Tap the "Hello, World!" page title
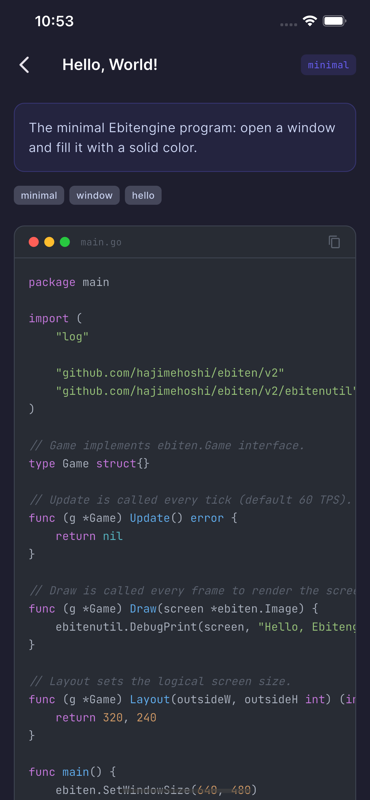Viewport: 370px width, 800px height. pyautogui.click(x=110, y=65)
